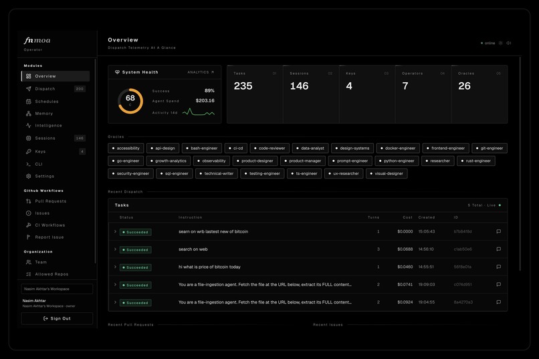Open comment icon for task 56f8e01a
This screenshot has height=359, width=539.
tap(498, 267)
